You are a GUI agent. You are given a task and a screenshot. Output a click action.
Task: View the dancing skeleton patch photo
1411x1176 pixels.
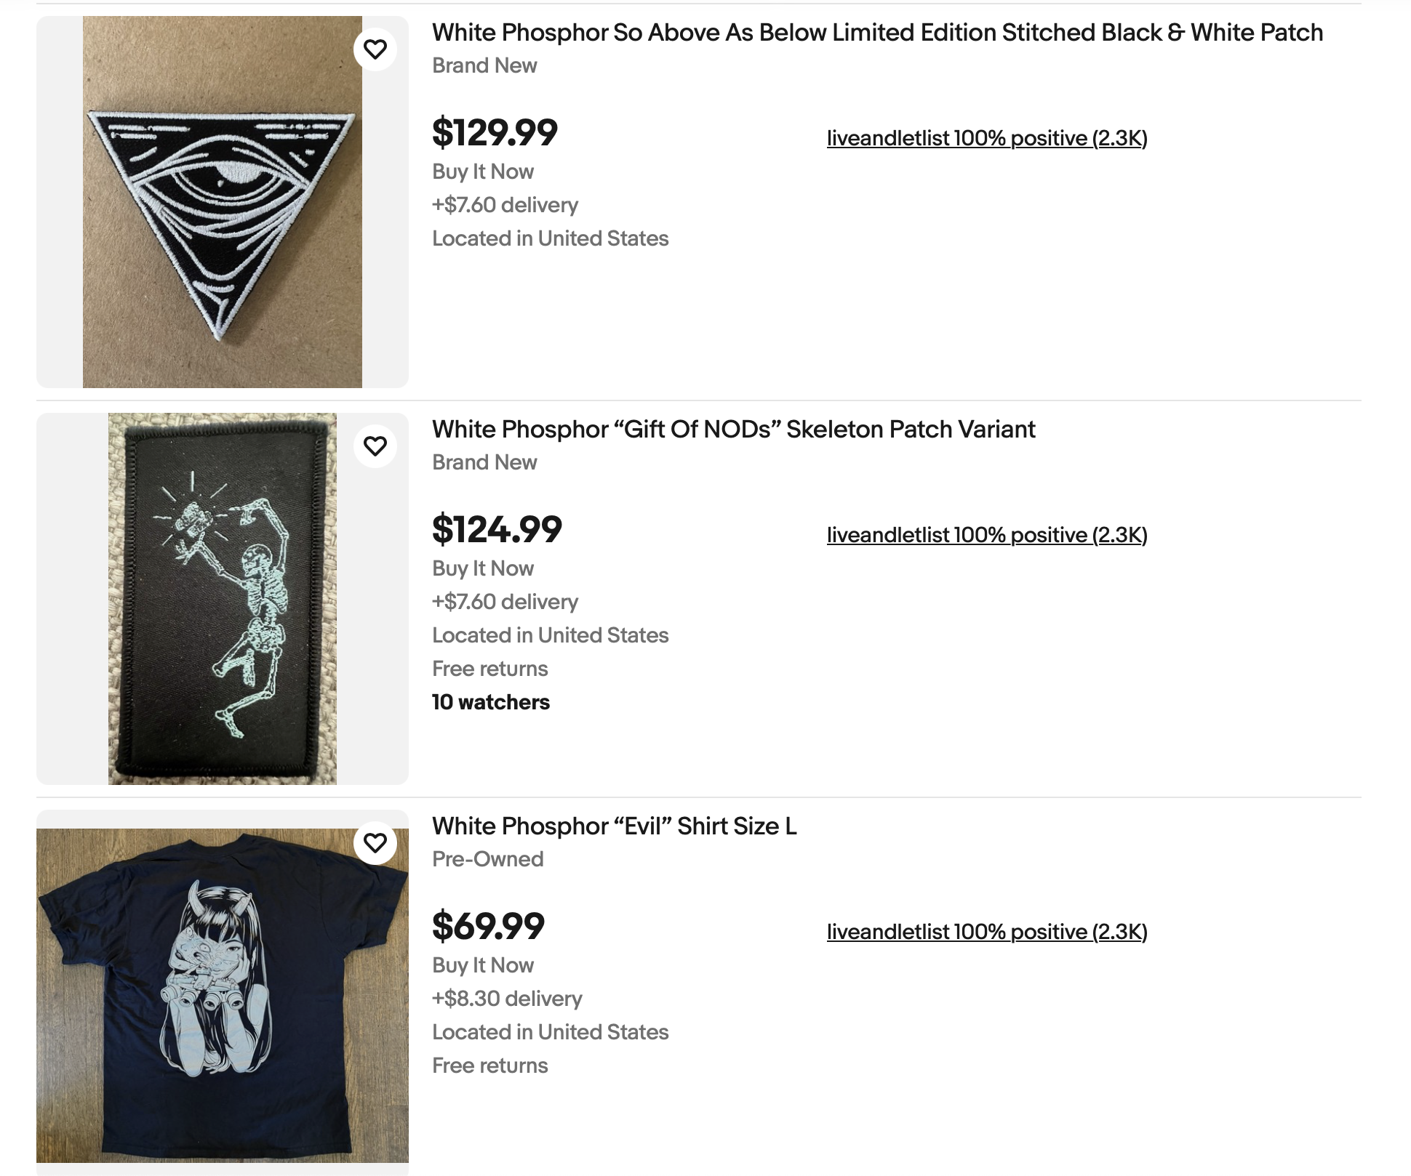(222, 599)
